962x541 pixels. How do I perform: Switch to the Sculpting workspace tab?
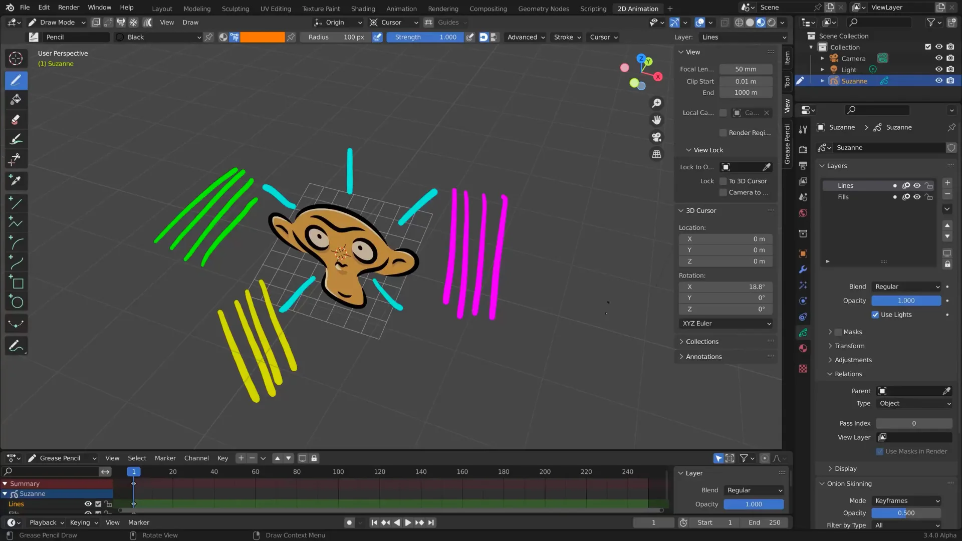click(235, 9)
